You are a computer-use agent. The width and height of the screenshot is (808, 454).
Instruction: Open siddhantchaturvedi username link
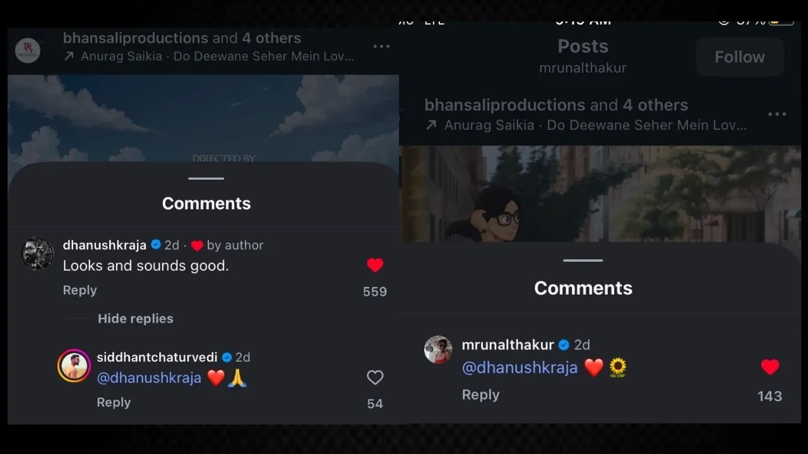pyautogui.click(x=157, y=357)
